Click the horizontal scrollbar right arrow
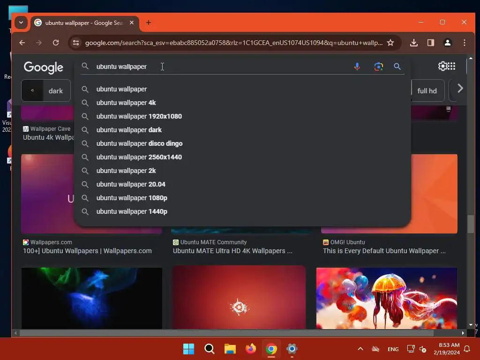 coord(463,333)
